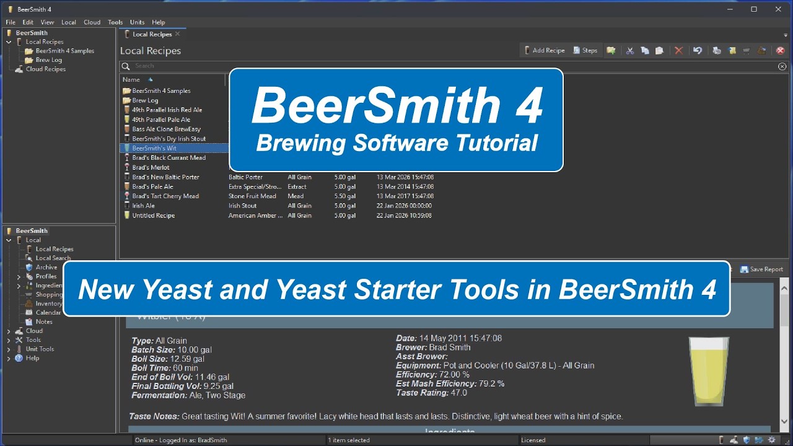Click the Copy toolbar icon
This screenshot has width=793, height=446.
pyautogui.click(x=645, y=51)
